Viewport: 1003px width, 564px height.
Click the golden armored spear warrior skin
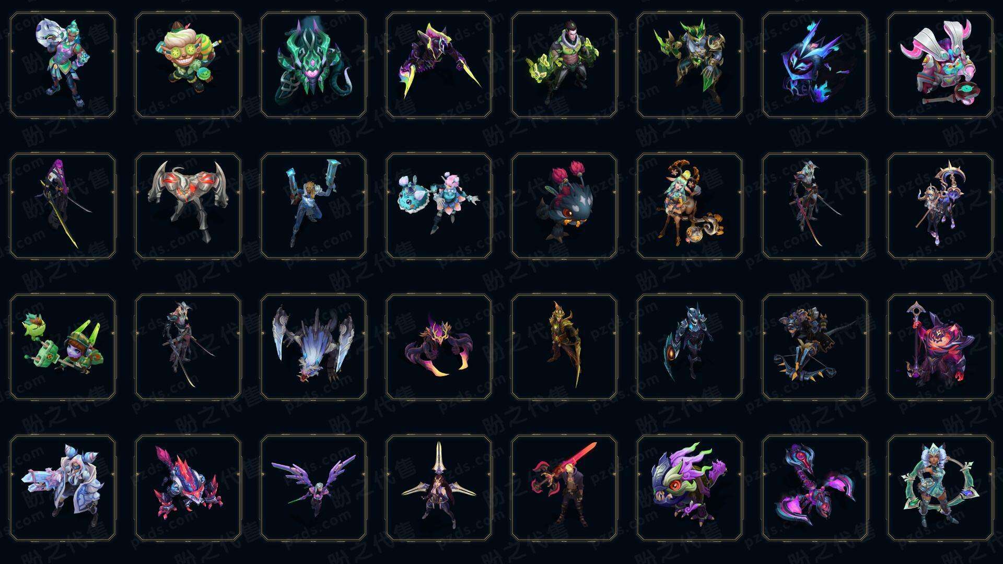click(564, 347)
